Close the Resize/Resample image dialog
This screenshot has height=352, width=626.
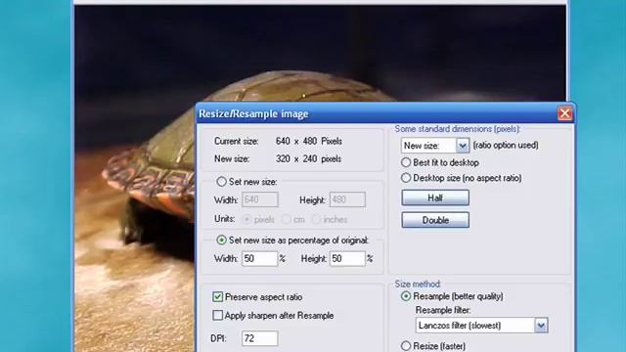565,113
